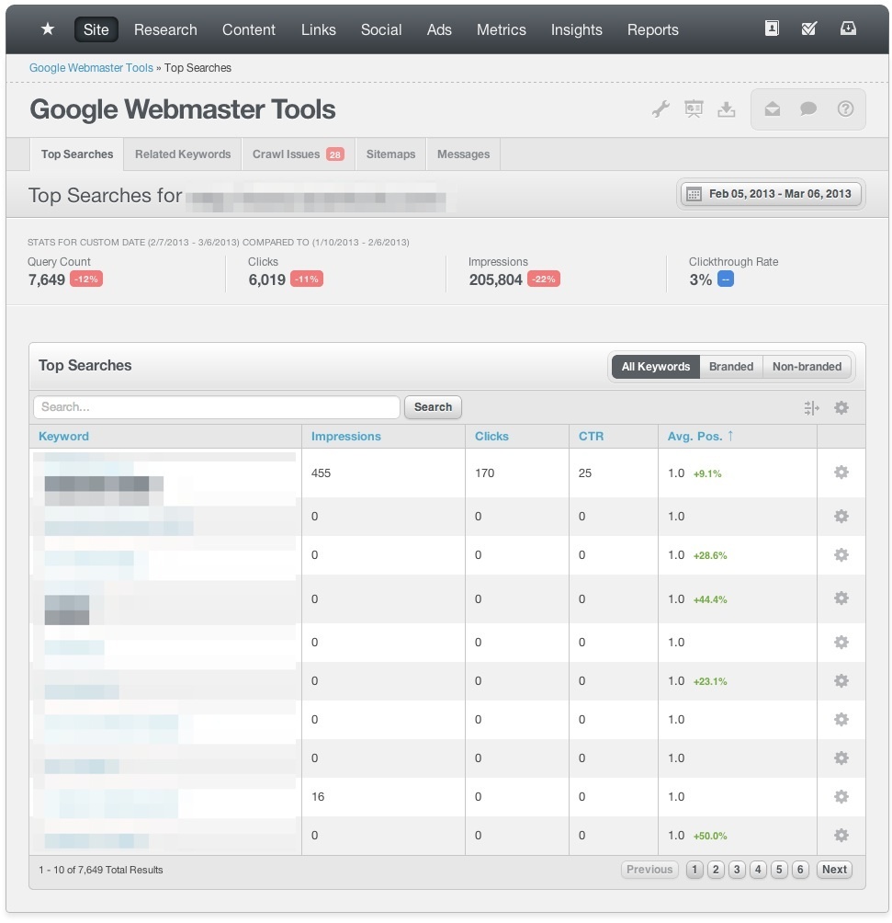Sort by CTR column
The height and width of the screenshot is (923, 892).
(591, 436)
